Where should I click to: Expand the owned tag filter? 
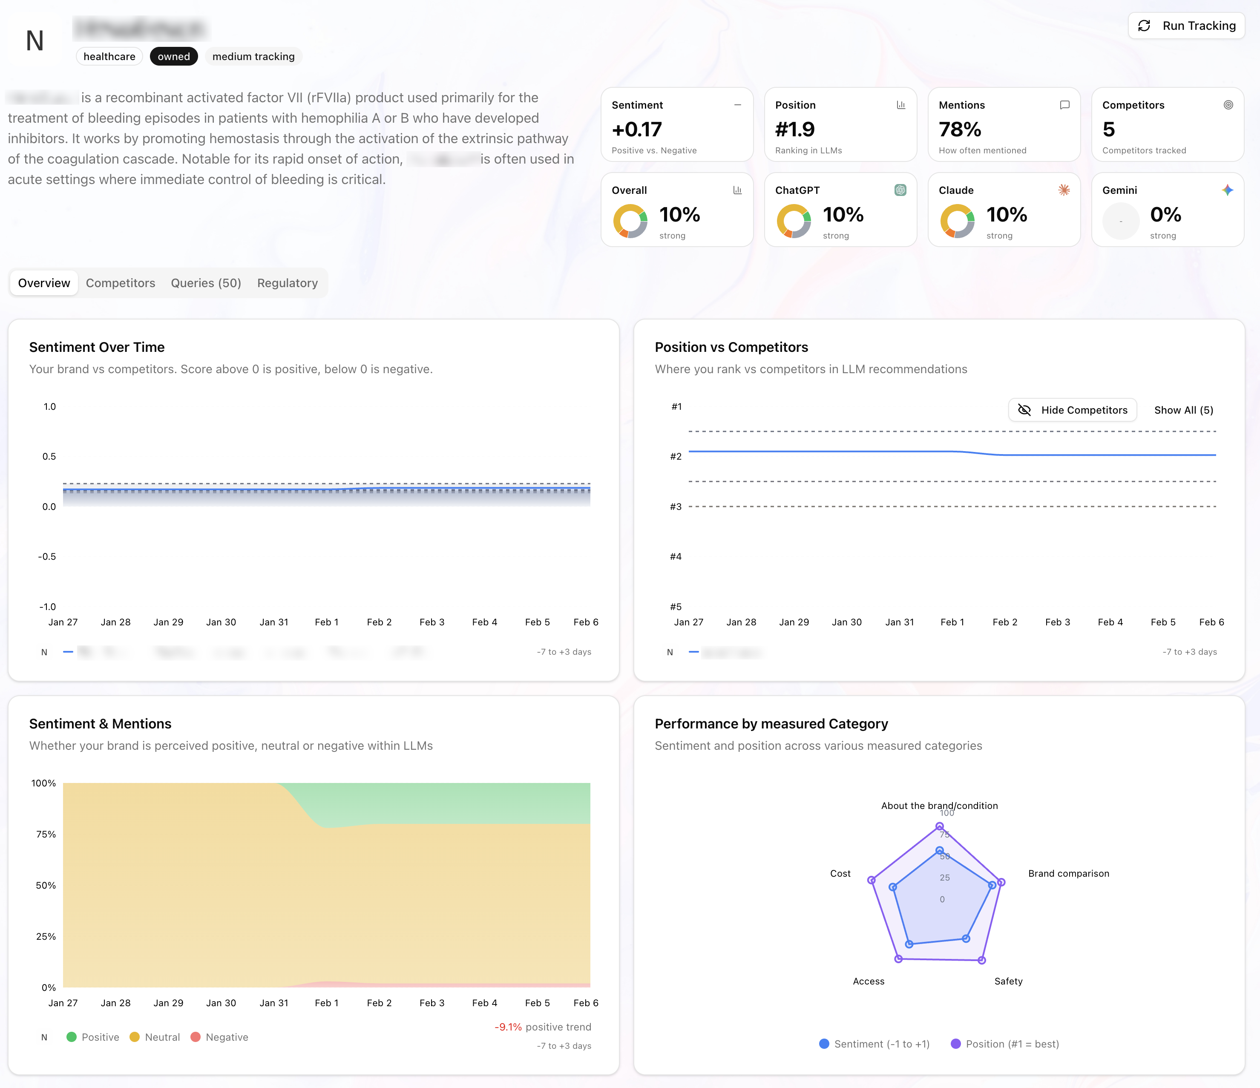coord(174,56)
